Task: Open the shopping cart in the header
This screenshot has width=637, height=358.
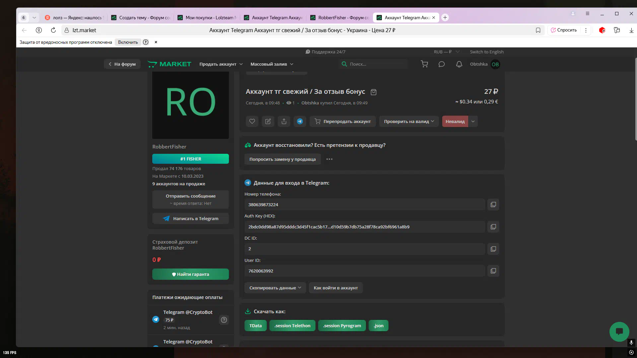Action: coord(424,64)
